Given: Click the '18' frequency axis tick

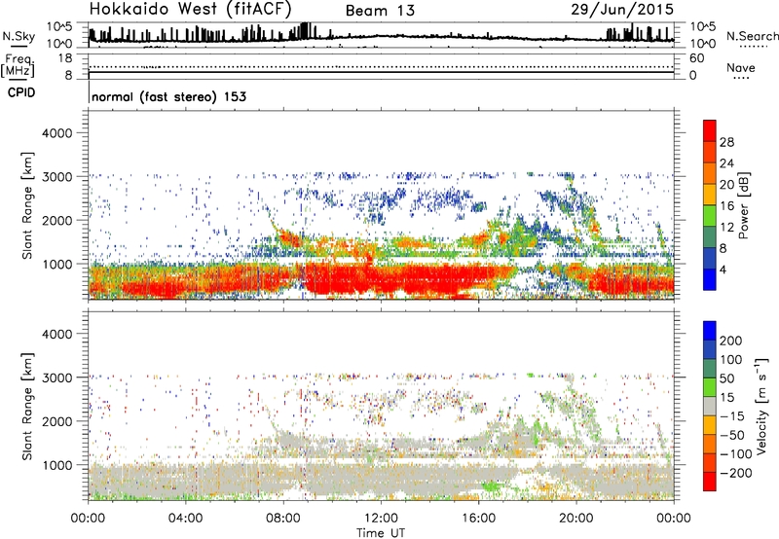Looking at the screenshot, I should coord(65,58).
